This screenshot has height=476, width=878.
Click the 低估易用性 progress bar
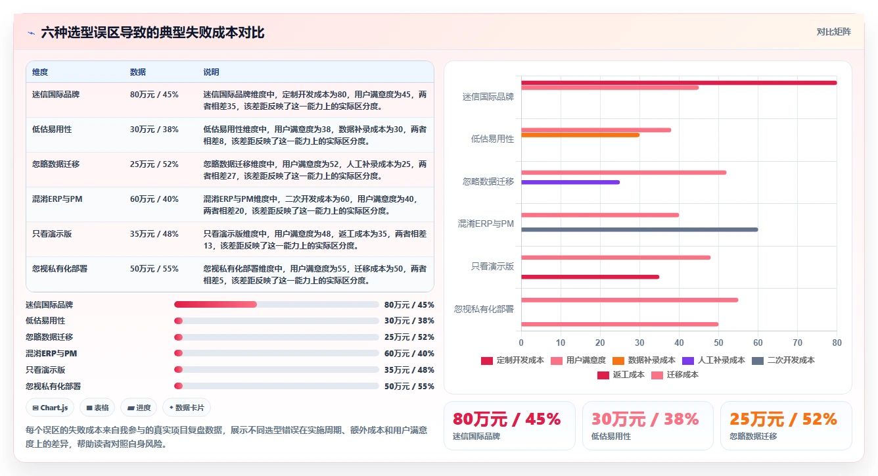[277, 321]
